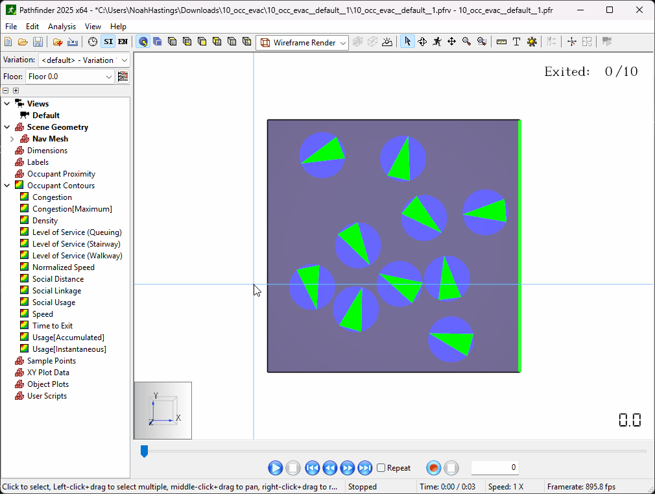Open the Floor 0.0 dropdown

(x=70, y=77)
